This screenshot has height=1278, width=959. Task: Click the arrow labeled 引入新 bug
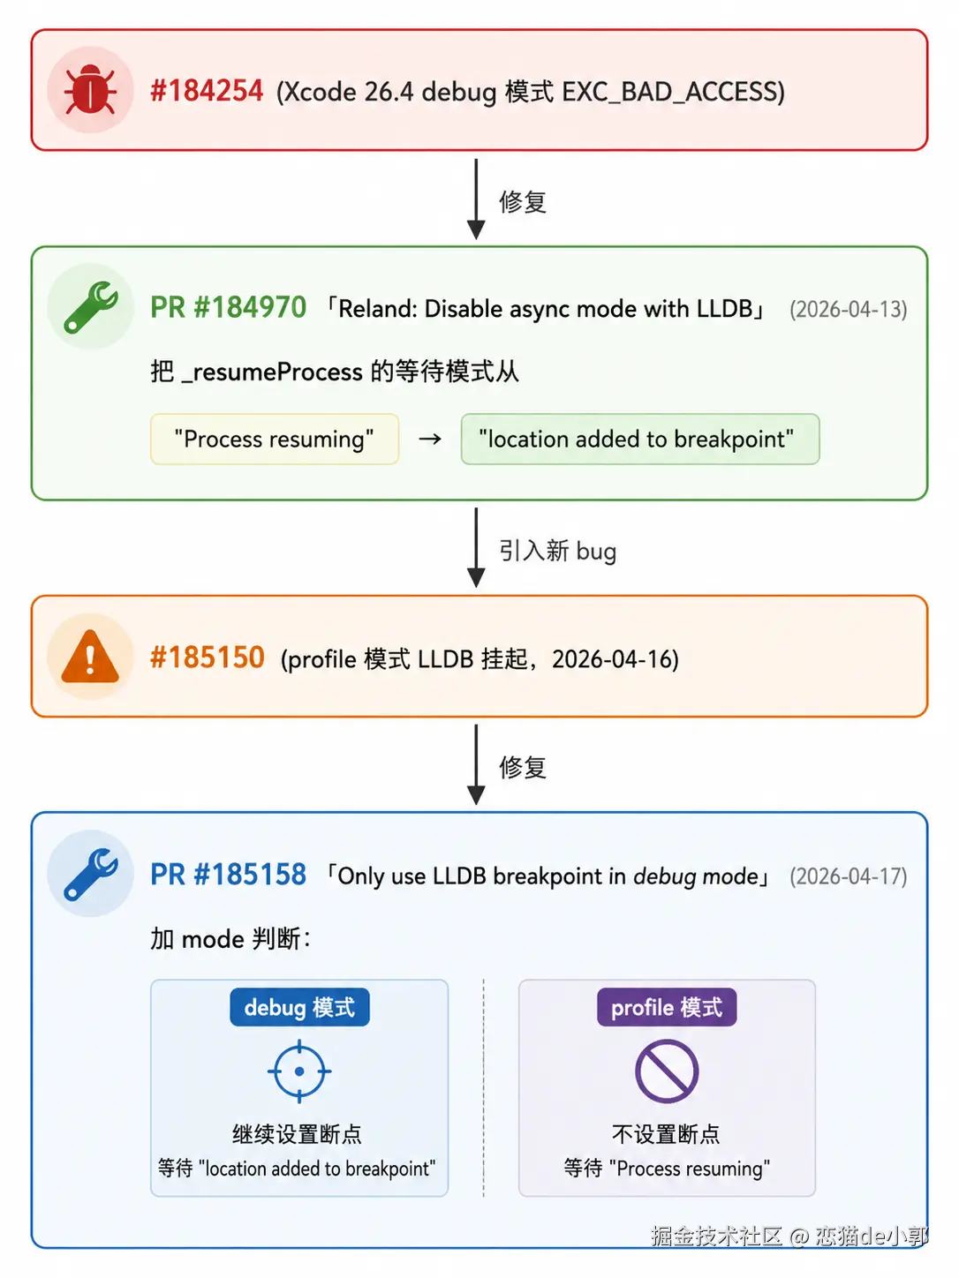click(x=476, y=547)
